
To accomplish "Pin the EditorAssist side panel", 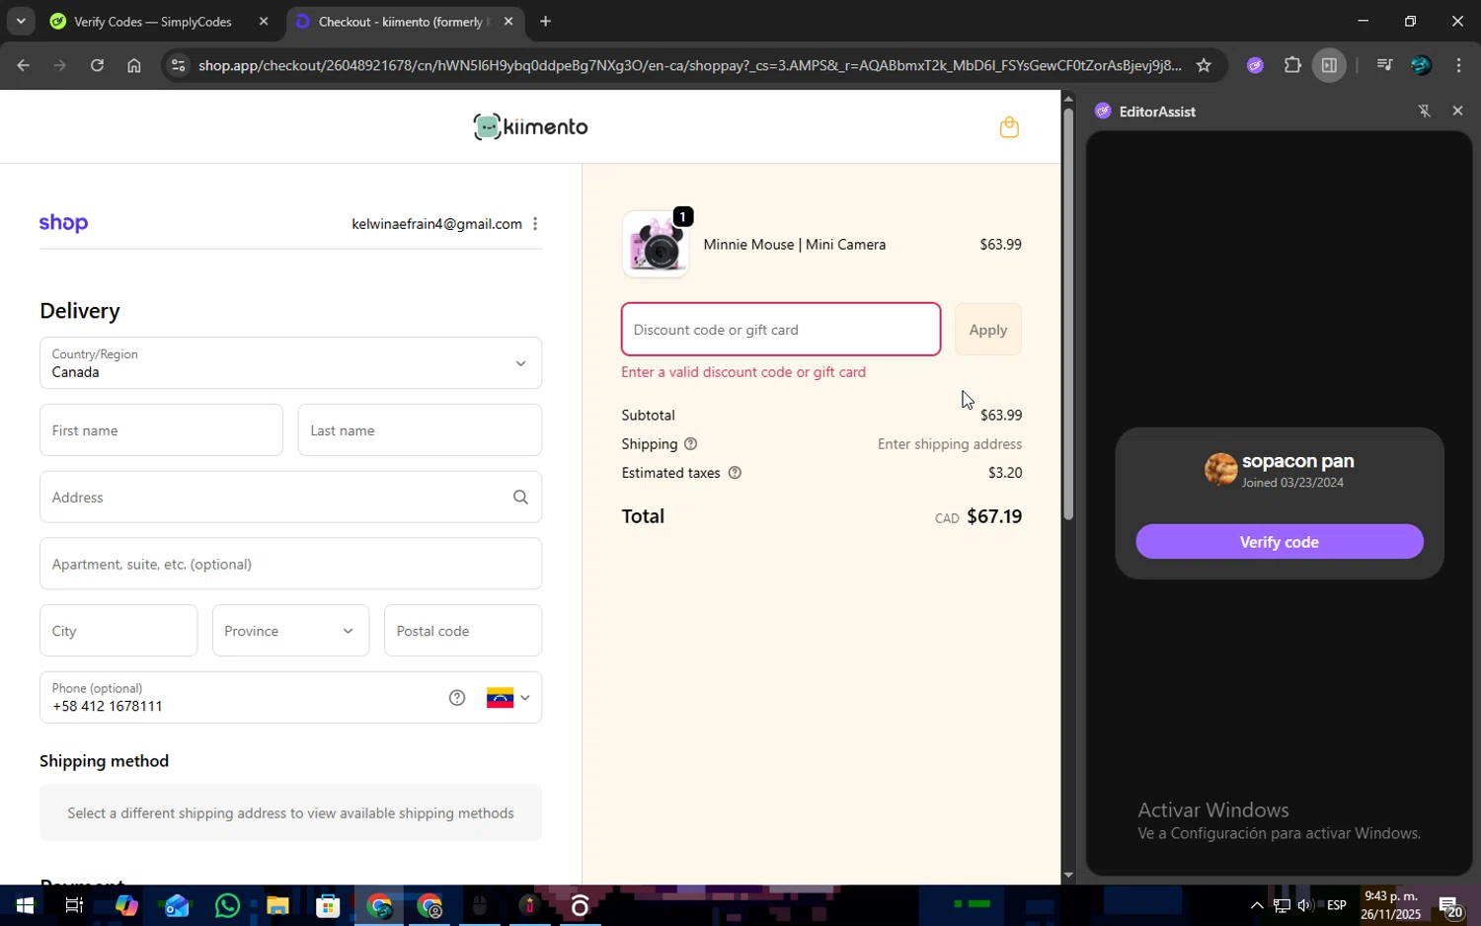I will coord(1424,112).
